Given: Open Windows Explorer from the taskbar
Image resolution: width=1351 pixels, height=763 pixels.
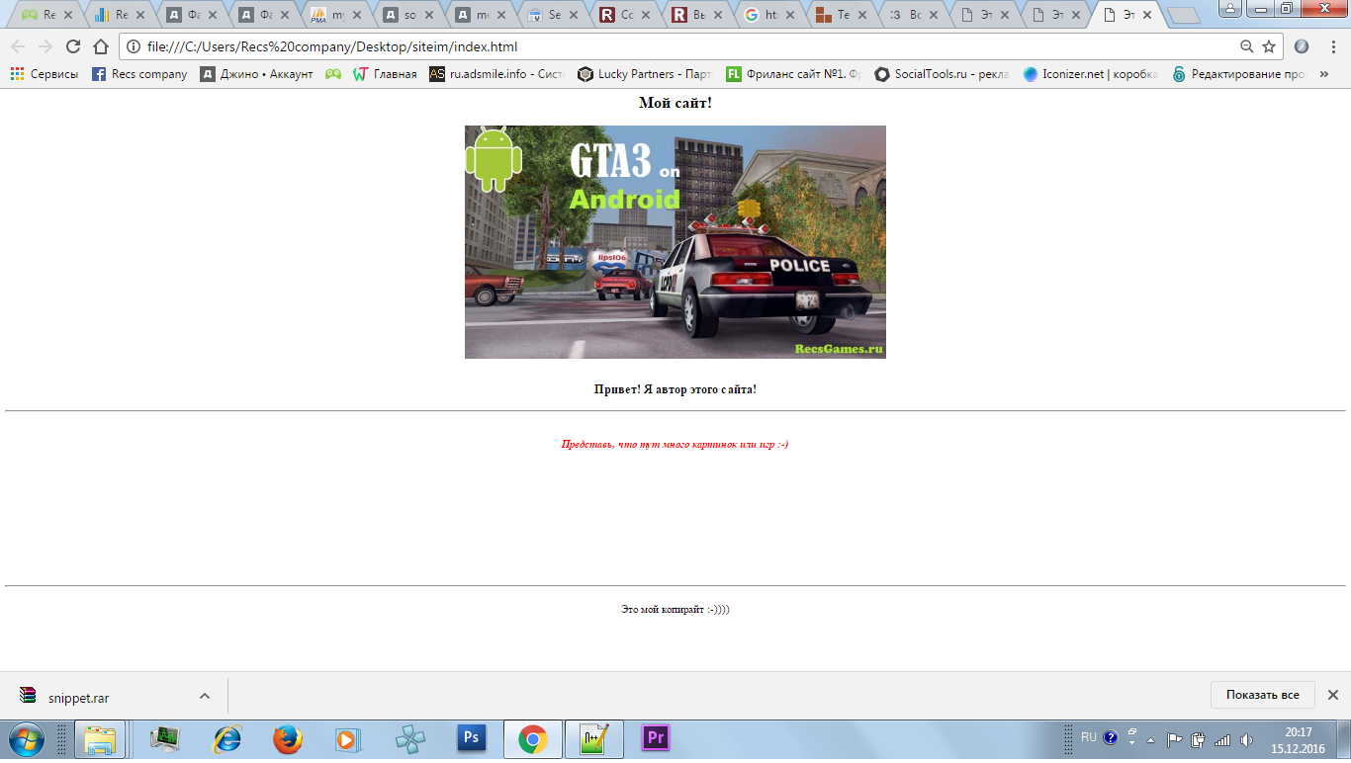Looking at the screenshot, I should 100,739.
